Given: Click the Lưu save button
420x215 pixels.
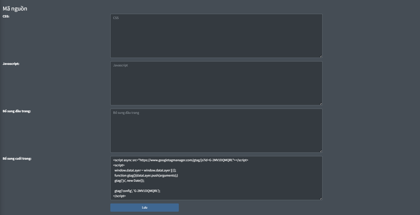Looking at the screenshot, I should point(144,208).
